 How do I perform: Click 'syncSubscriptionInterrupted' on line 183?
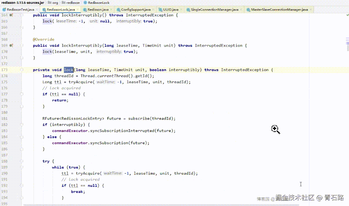122,130
